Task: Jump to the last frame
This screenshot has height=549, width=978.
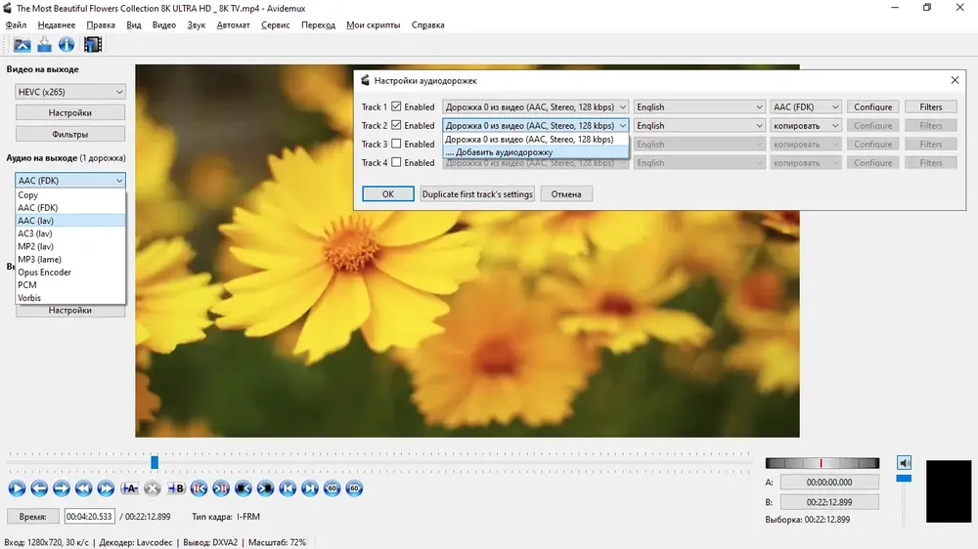Action: [x=310, y=488]
